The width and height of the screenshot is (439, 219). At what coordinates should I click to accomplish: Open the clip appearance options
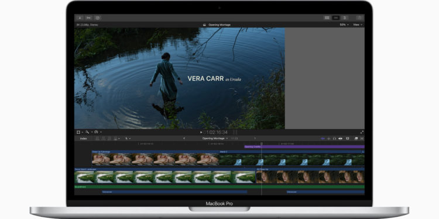348,138
